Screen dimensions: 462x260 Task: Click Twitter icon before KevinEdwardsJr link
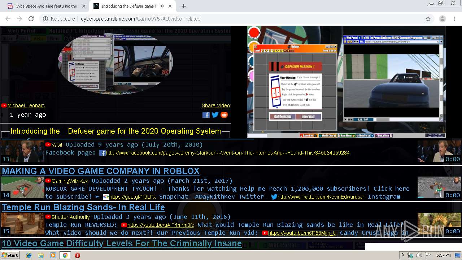coord(274,197)
